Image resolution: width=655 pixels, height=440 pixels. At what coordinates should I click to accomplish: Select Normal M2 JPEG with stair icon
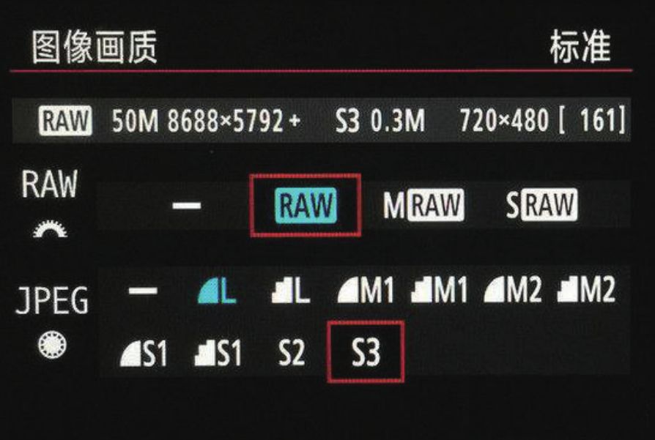[586, 289]
